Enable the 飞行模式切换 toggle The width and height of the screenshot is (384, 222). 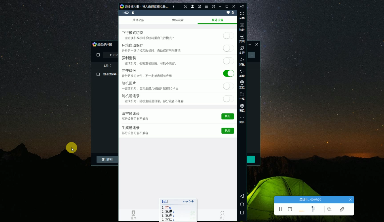coord(228,35)
